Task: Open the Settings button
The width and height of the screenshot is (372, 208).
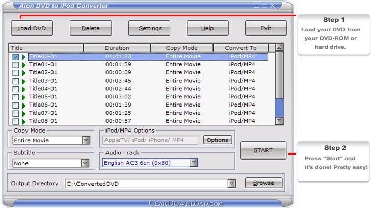Action: coord(149,28)
